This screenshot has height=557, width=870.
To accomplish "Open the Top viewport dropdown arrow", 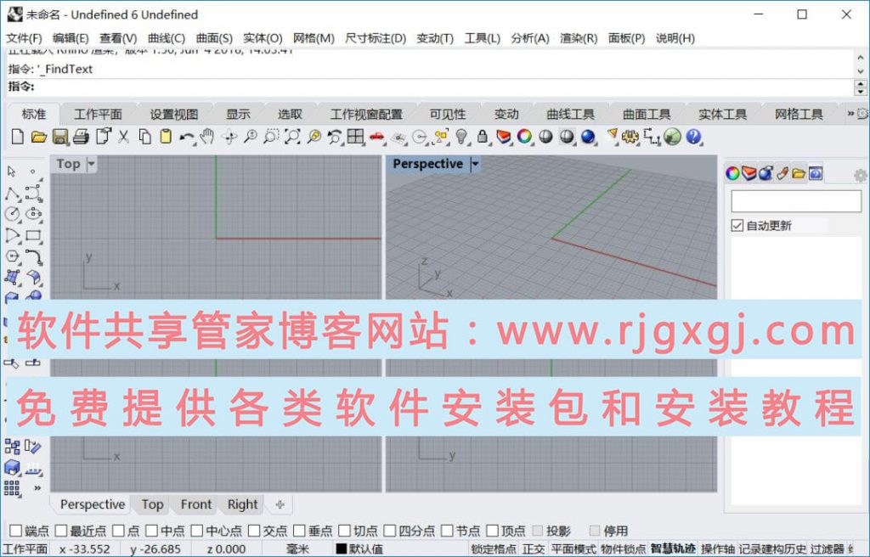I will click(92, 164).
